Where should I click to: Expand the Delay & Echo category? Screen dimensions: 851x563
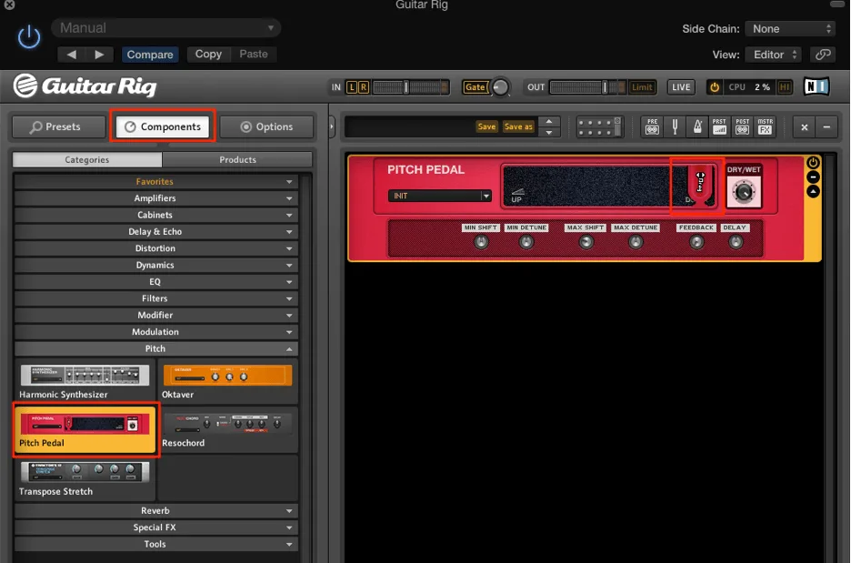156,231
